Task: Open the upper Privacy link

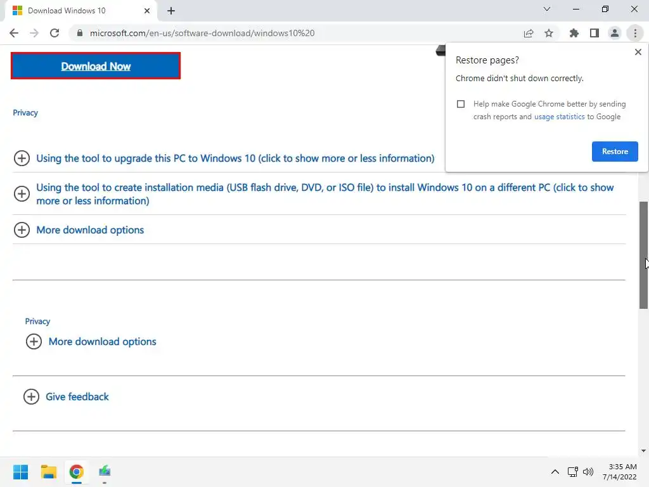Action: [25, 113]
